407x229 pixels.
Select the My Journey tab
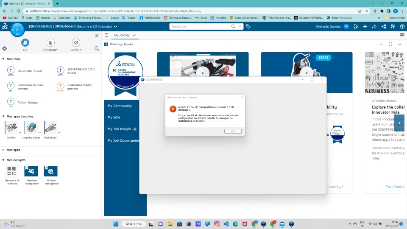[x=122, y=35]
